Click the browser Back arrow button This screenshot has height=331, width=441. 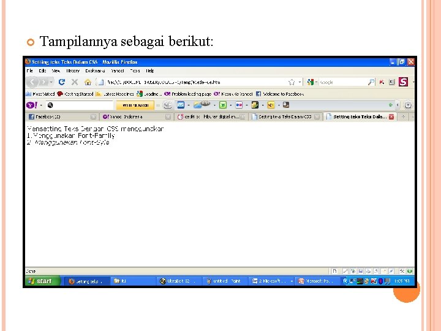(32, 82)
